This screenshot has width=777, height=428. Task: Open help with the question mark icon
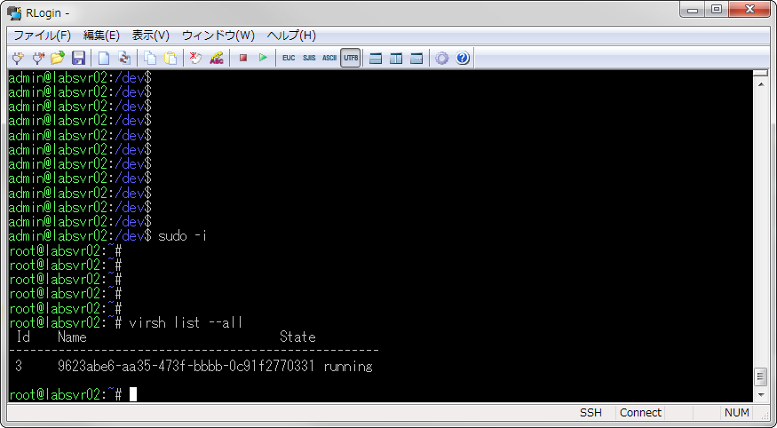(x=463, y=58)
